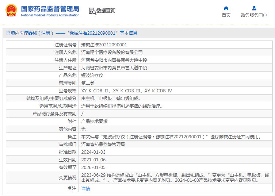
Task: Click the national emblem logo
Action: (11, 10)
